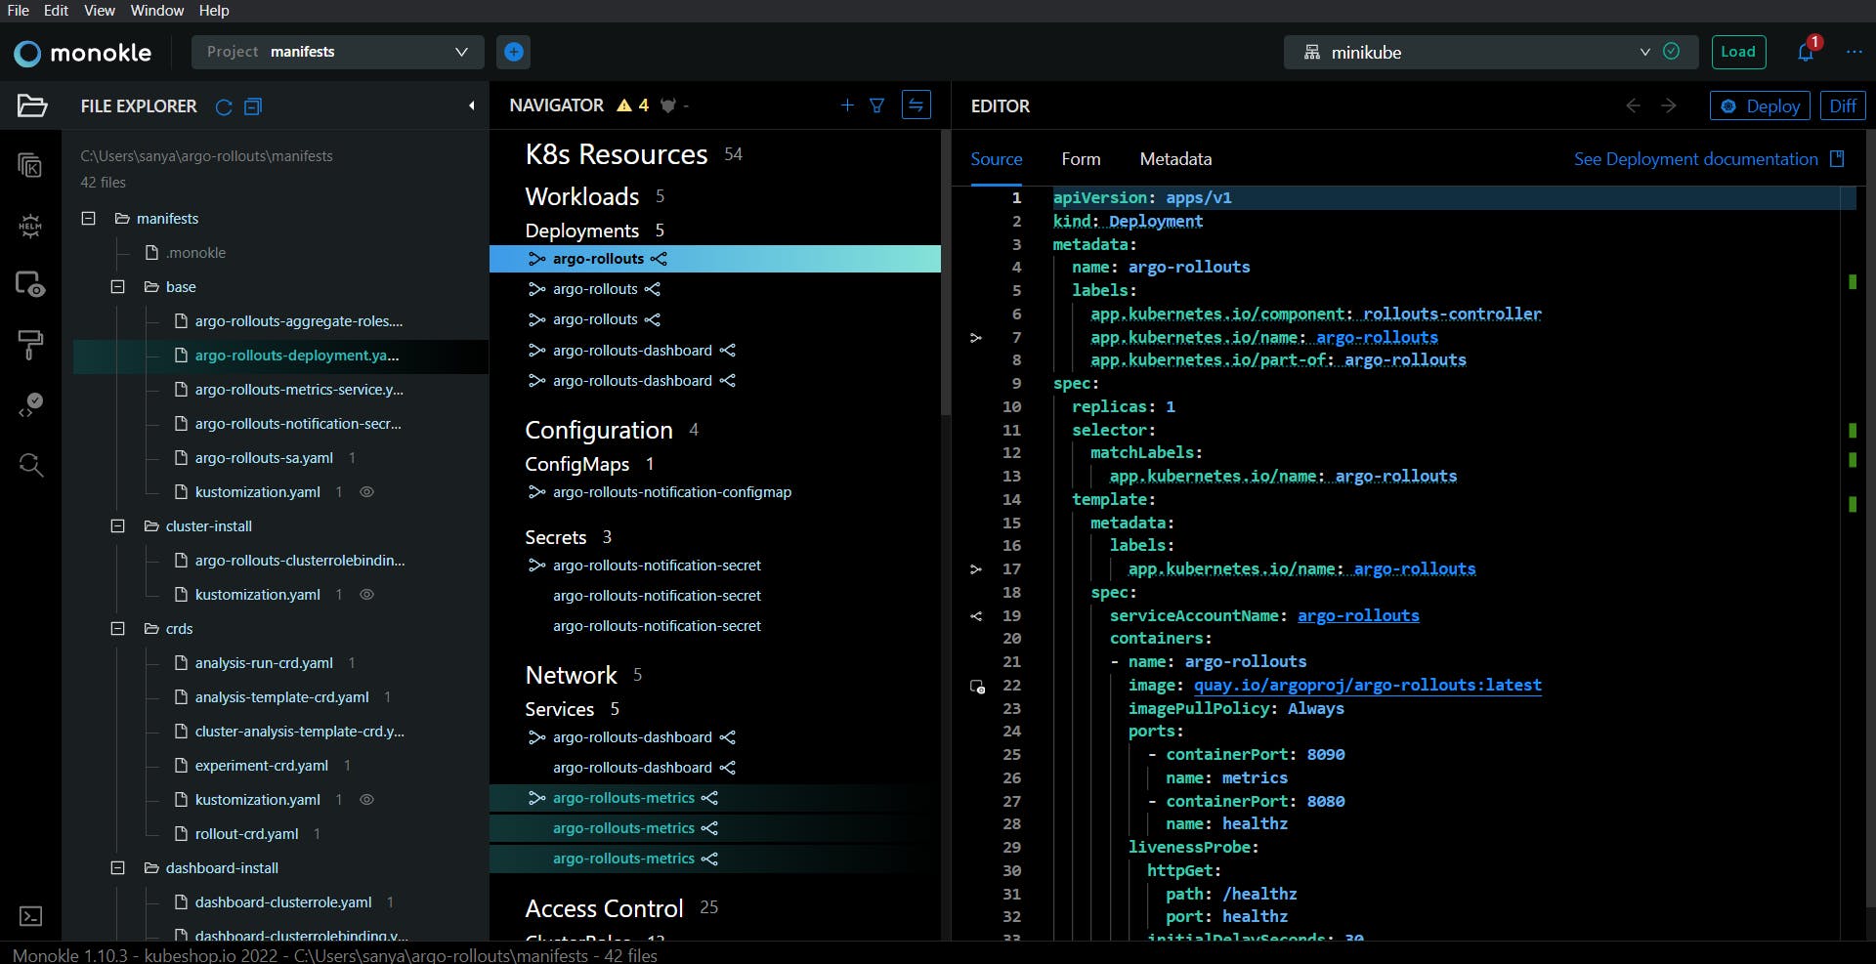The image size is (1876, 964).
Task: Open the .monokle file
Action: pos(195,253)
